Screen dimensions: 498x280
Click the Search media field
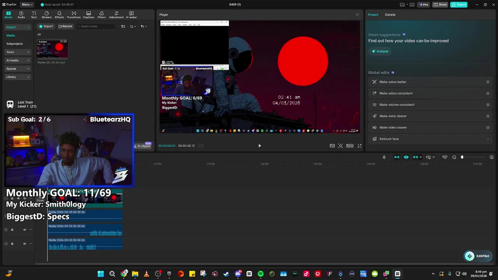point(96,26)
